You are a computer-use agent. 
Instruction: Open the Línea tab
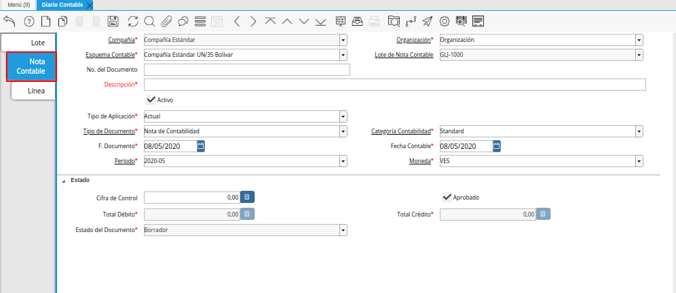pyautogui.click(x=37, y=91)
